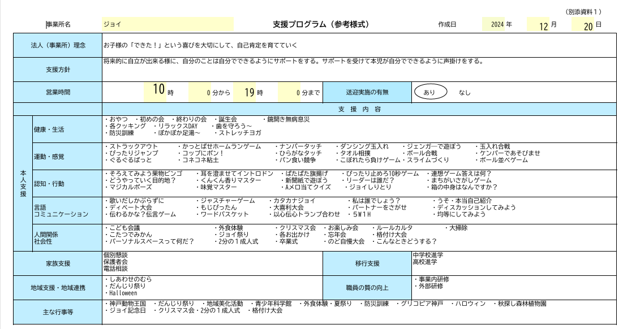Click the 家族支援 content cell with 個別懇談

click(x=212, y=263)
